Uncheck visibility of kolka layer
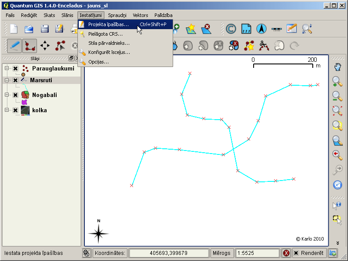 [x=15, y=110]
